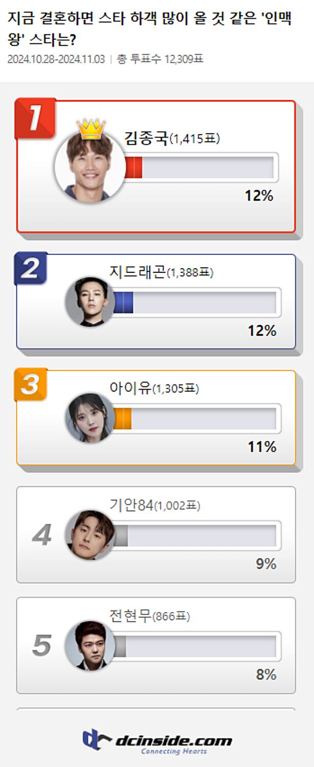
Task: Click the red vote bar for 김종국
Action: [x=134, y=167]
